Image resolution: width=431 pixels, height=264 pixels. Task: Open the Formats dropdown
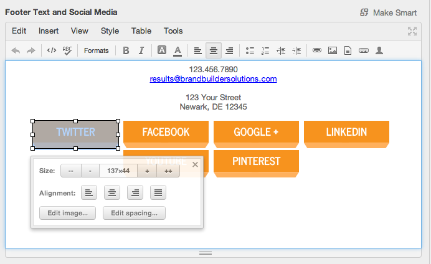(96, 50)
